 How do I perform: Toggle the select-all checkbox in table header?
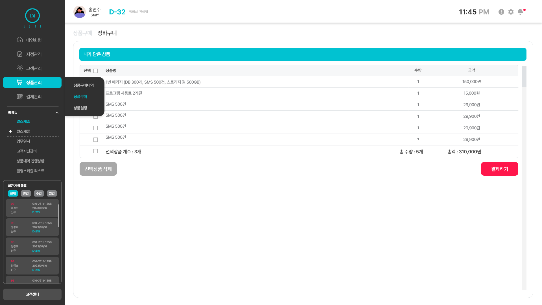point(96,71)
